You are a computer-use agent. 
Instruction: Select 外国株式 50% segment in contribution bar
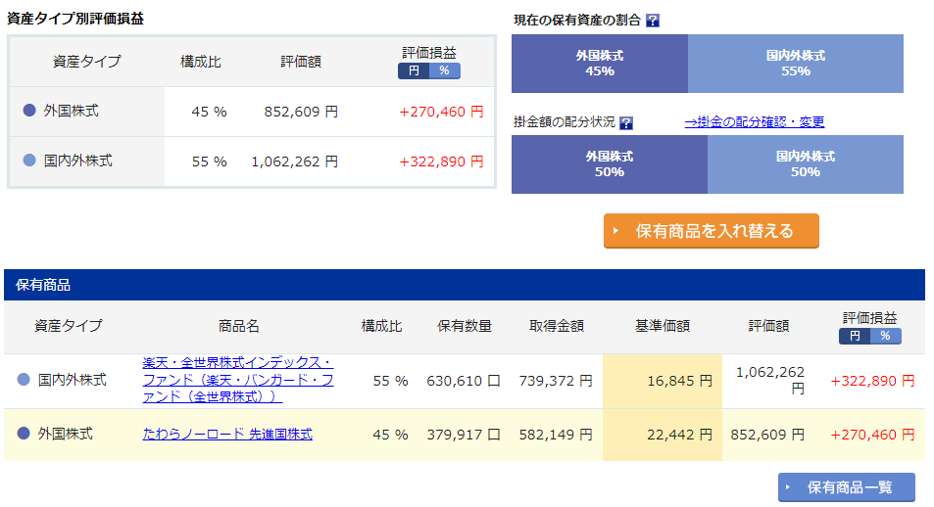tap(610, 164)
